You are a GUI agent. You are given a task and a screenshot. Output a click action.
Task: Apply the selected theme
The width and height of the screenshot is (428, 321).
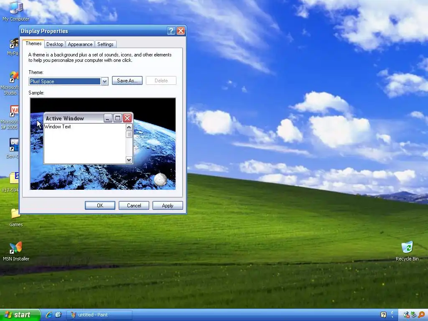tap(168, 206)
